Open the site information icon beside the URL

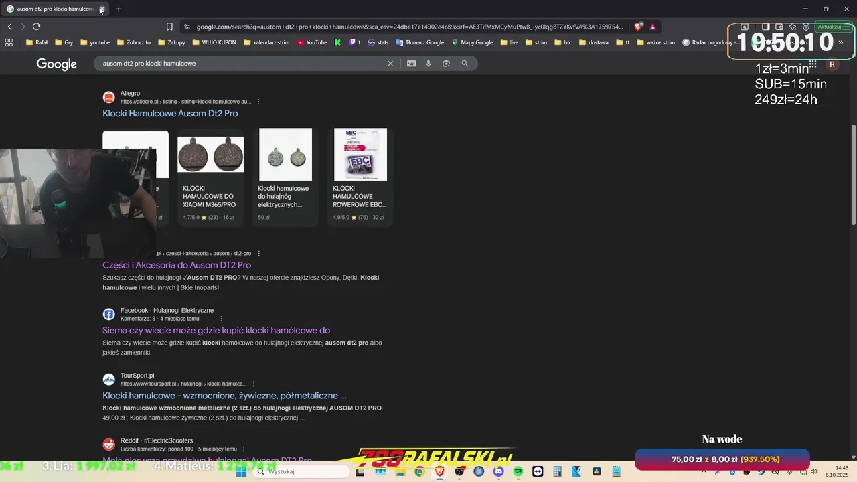pos(187,27)
